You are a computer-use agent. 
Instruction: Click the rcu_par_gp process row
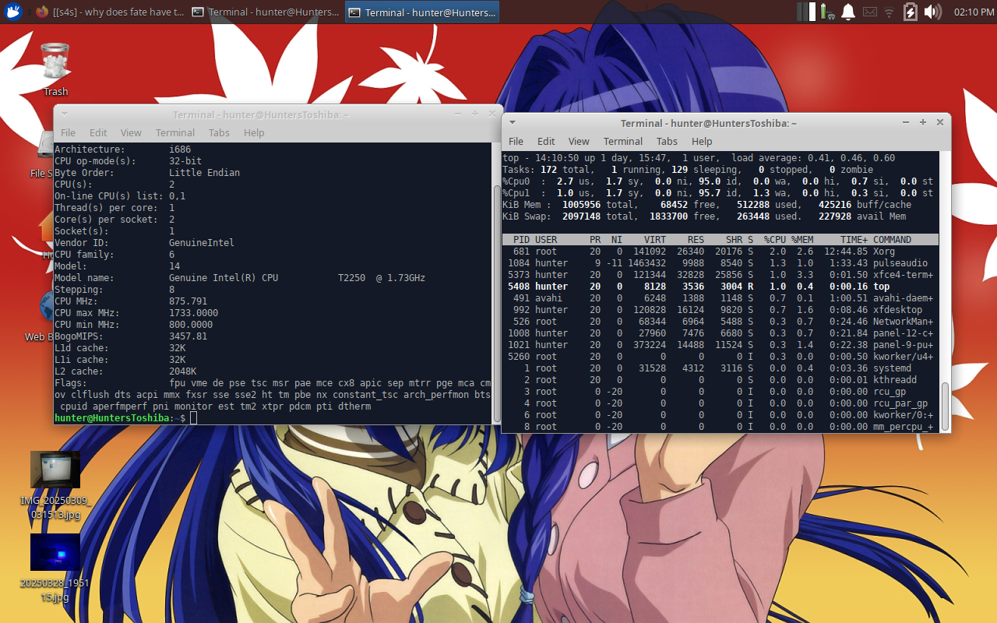click(720, 403)
